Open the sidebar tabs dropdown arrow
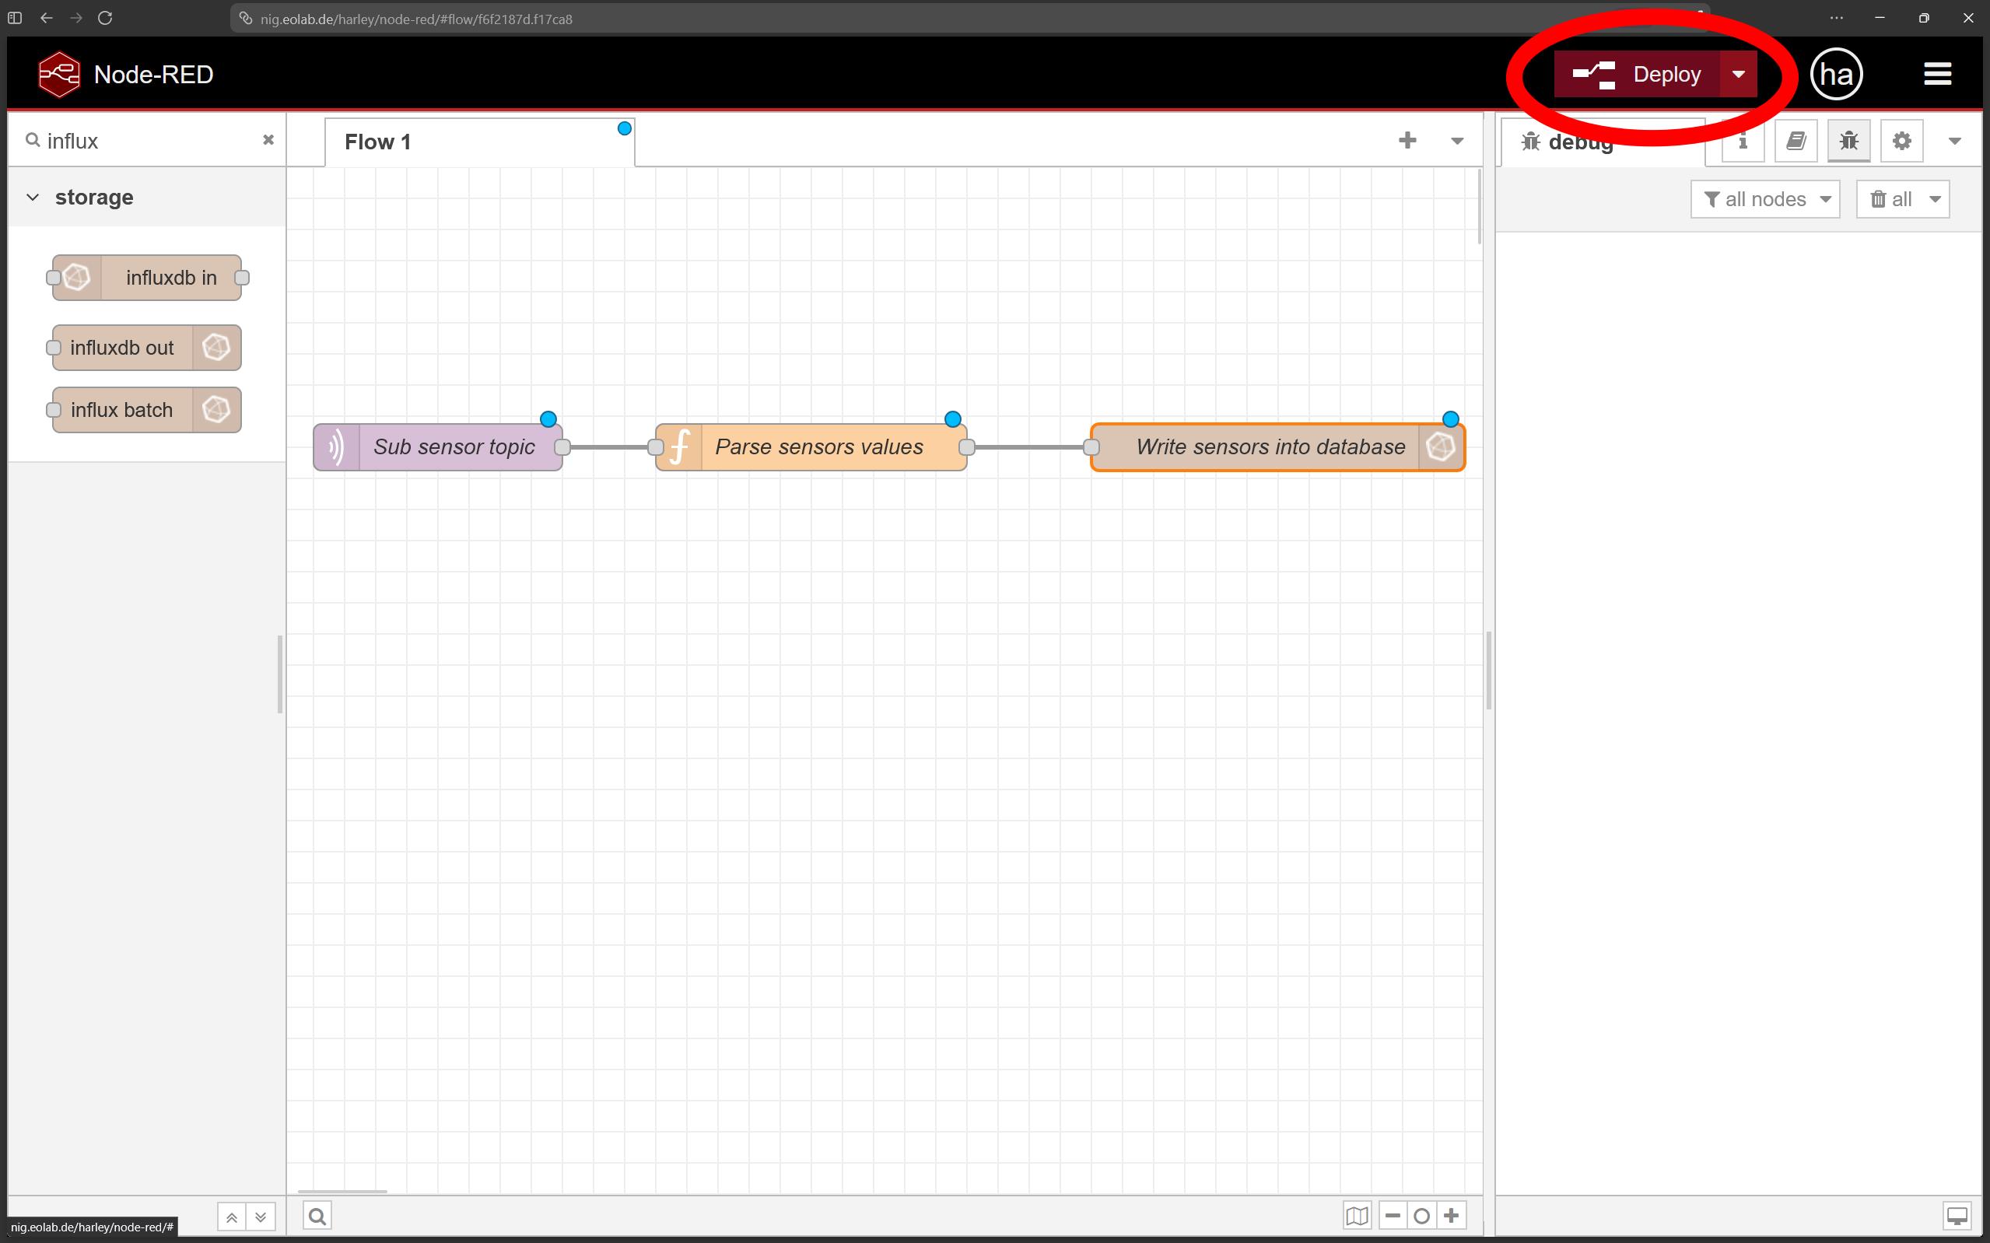This screenshot has height=1243, width=1990. tap(1955, 142)
